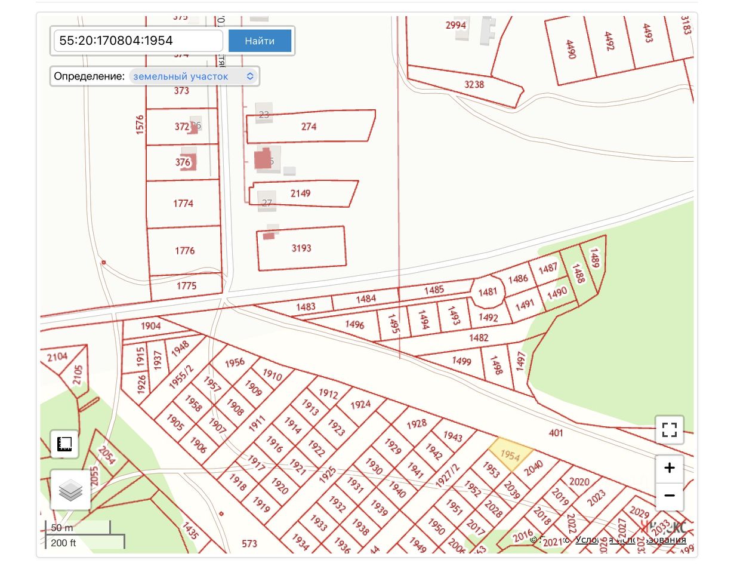Viewport: 734px width, 566px height.
Task: Zoom in with the plus button
Action: point(670,469)
